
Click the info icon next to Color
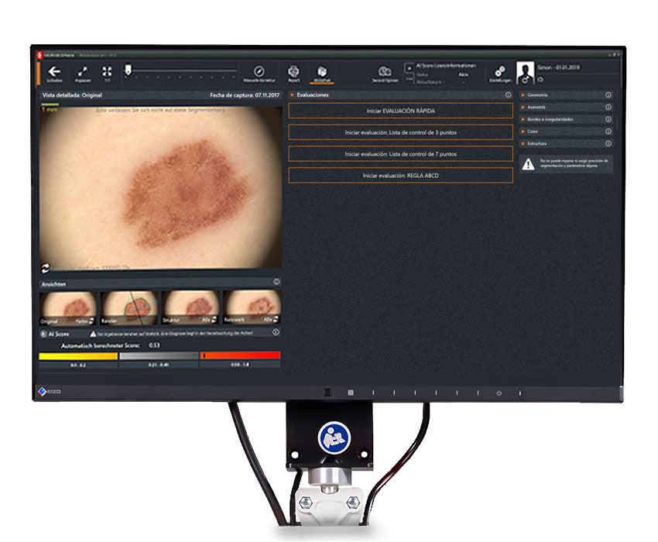(608, 132)
